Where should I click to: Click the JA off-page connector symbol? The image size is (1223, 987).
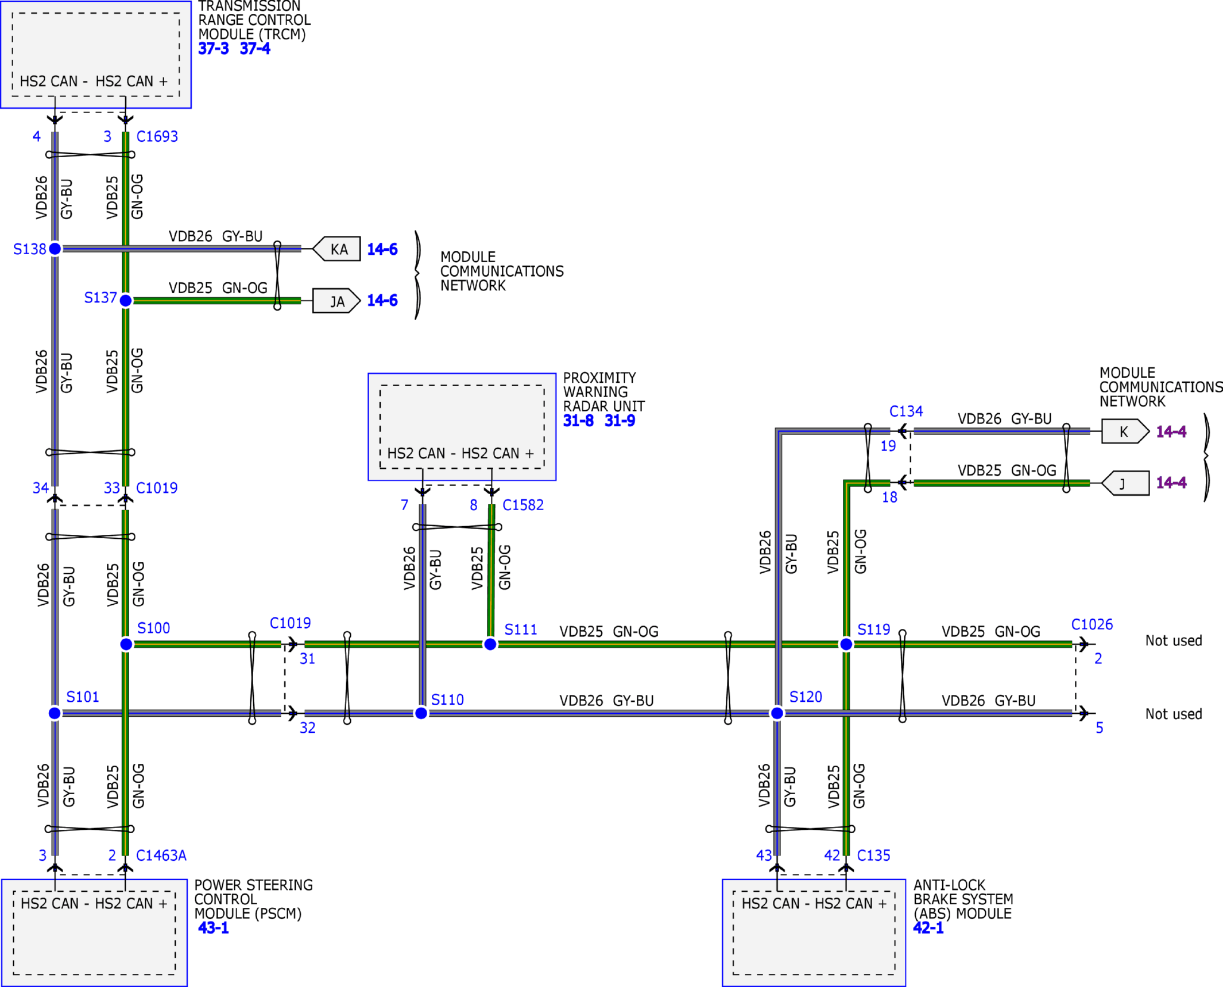tap(336, 301)
